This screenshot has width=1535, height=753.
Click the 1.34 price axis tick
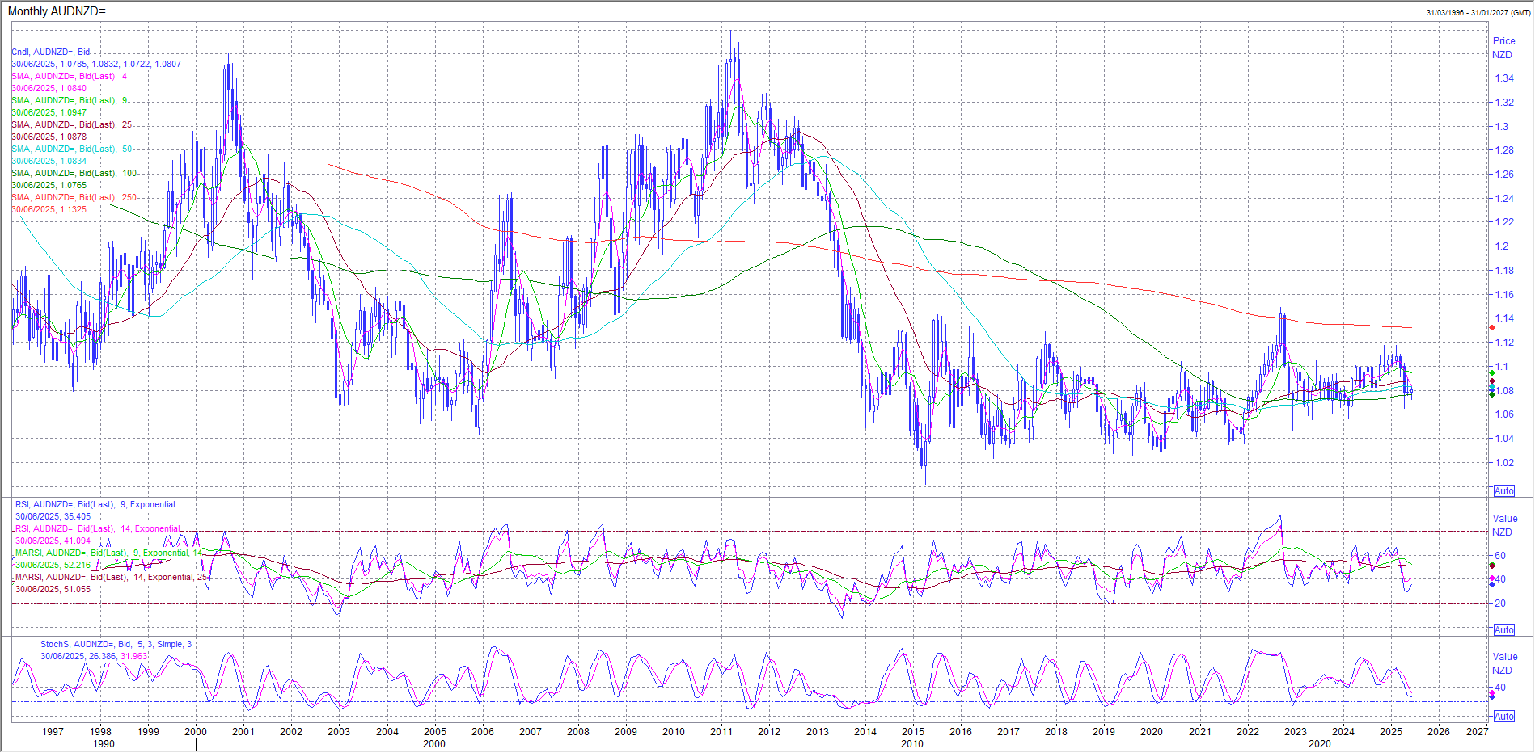pyautogui.click(x=1504, y=78)
